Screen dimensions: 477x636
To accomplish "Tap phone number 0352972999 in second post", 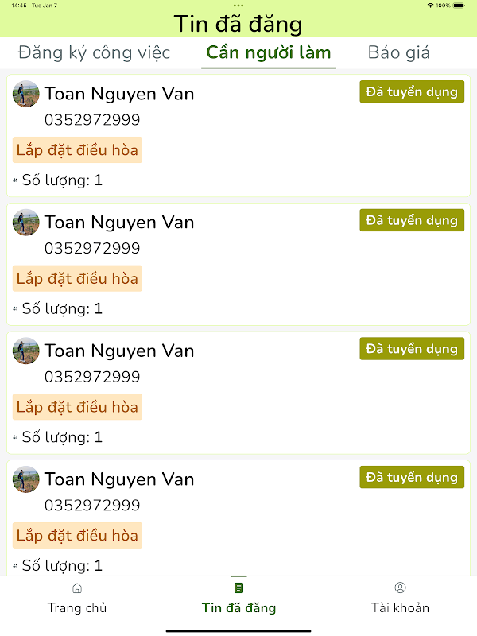I will point(92,248).
